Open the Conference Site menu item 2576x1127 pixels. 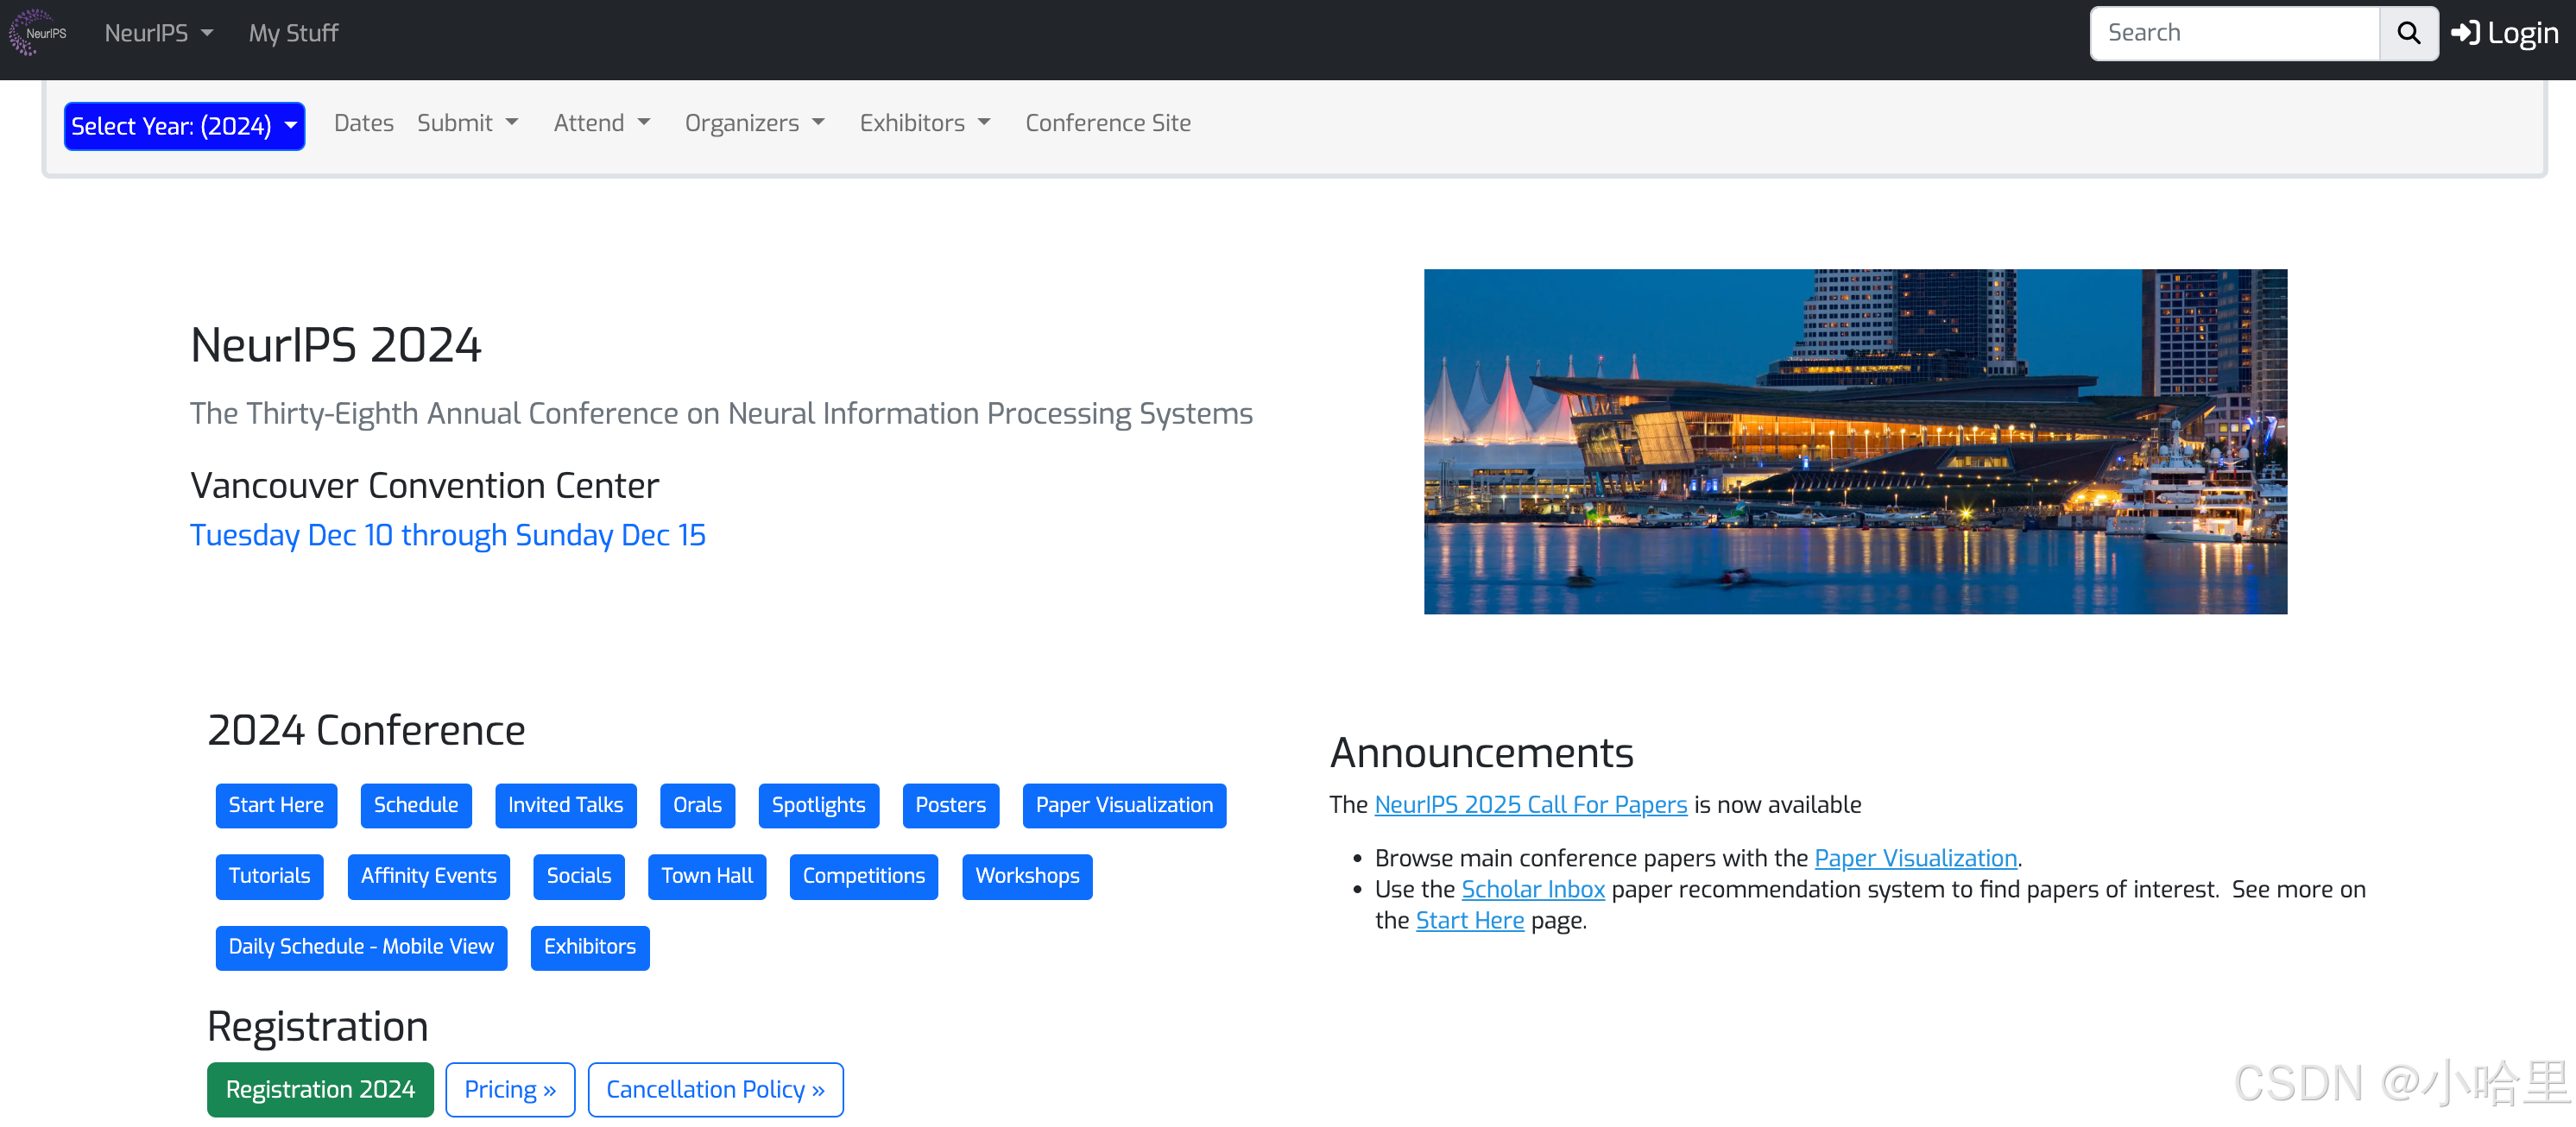pos(1107,123)
